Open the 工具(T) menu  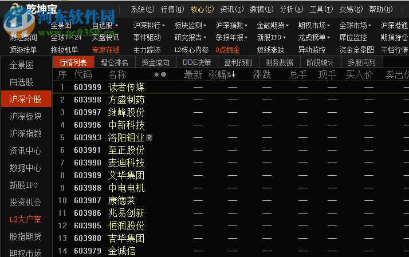click(321, 9)
